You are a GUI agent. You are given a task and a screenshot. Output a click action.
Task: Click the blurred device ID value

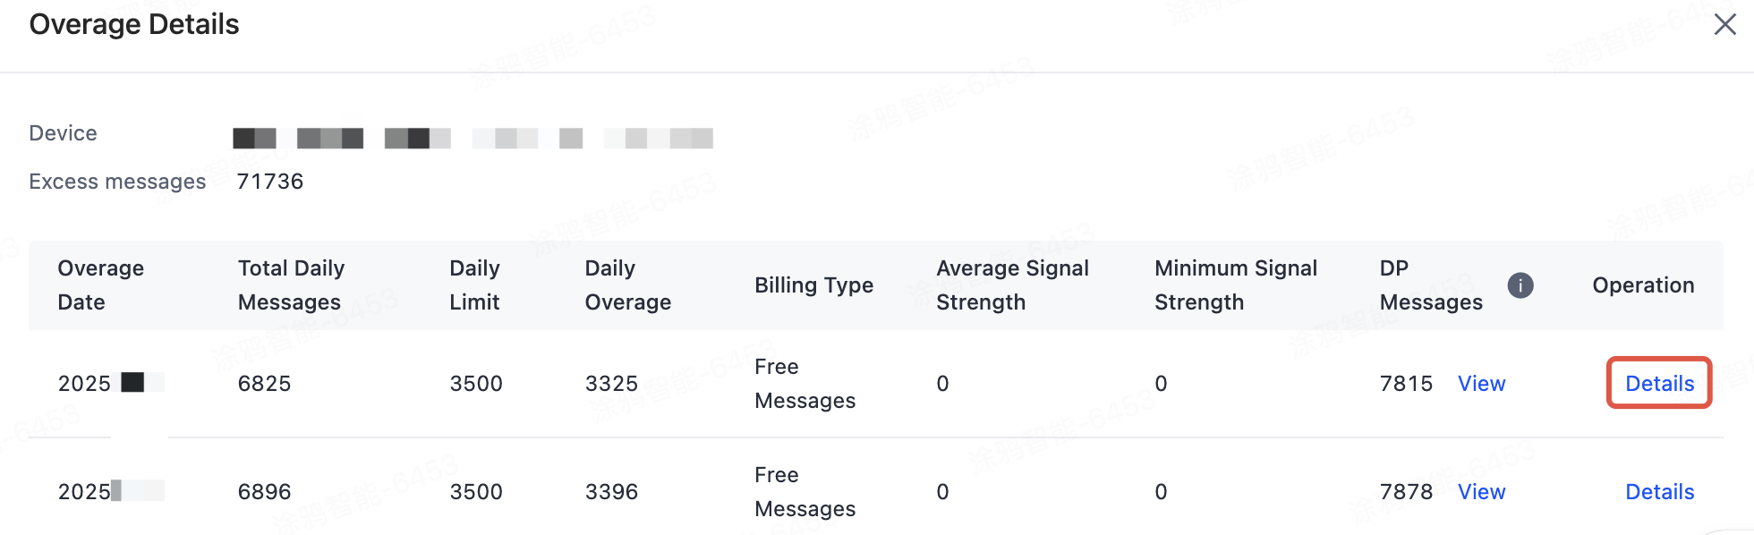[473, 138]
